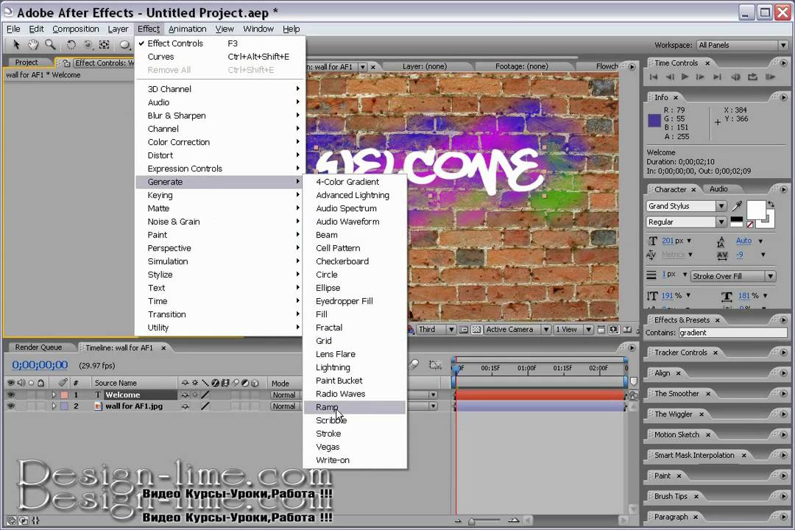Image resolution: width=795 pixels, height=530 pixels.
Task: Expand Welcome layer properties
Action: click(54, 395)
